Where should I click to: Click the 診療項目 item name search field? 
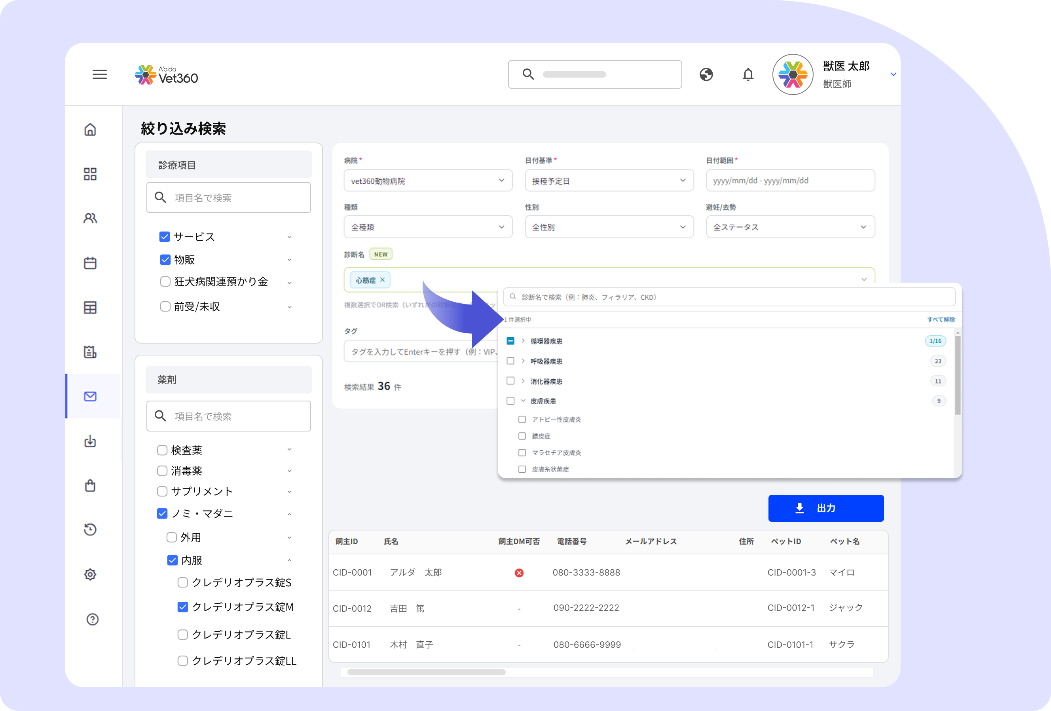228,198
